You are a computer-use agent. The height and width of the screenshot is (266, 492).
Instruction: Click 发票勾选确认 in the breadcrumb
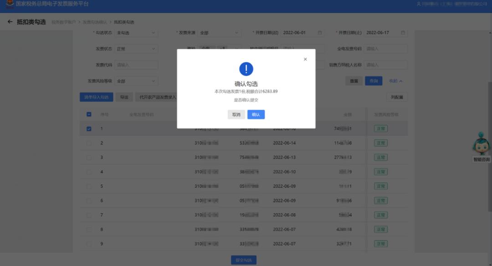(95, 22)
